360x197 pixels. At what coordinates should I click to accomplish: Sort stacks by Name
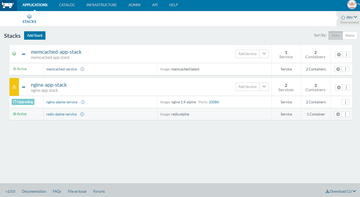pos(350,35)
